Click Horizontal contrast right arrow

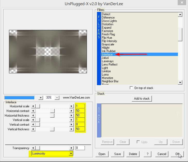(71, 111)
